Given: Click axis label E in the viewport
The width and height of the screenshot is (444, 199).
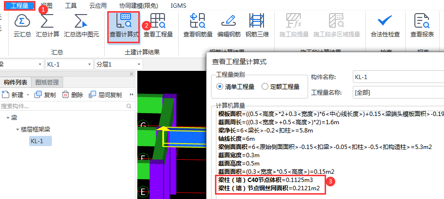Looking at the screenshot, I should coord(143,192).
